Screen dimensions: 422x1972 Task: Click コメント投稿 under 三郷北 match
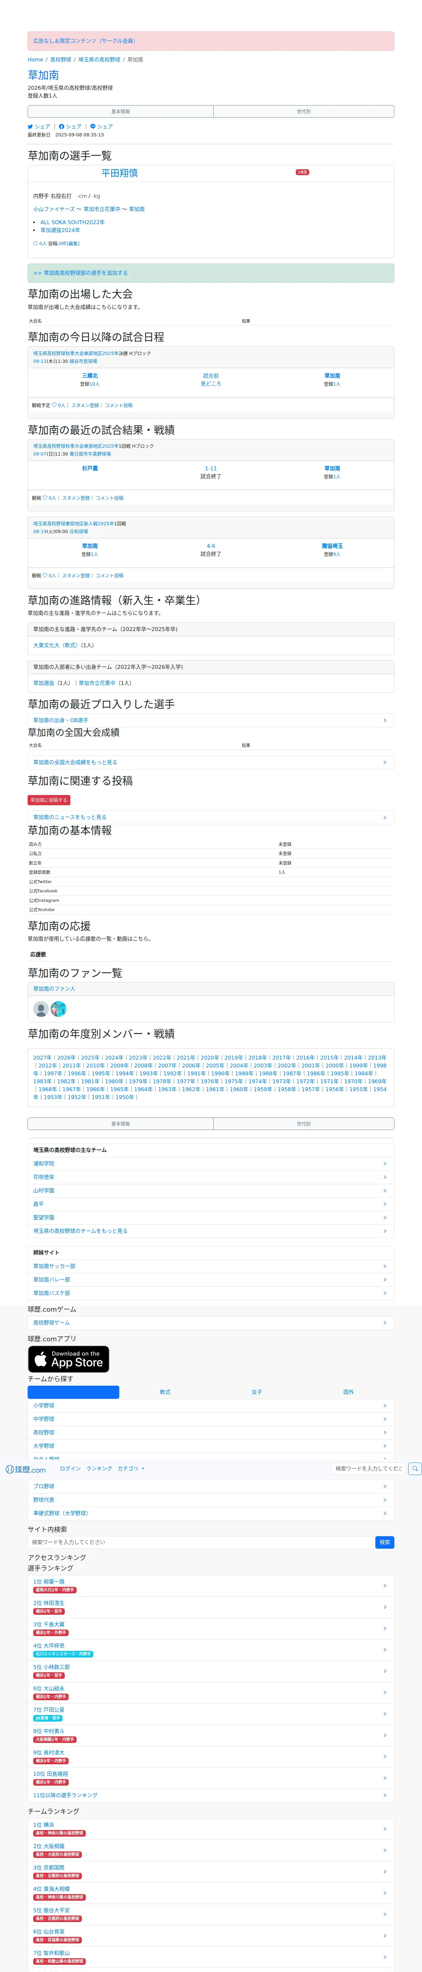(119, 405)
